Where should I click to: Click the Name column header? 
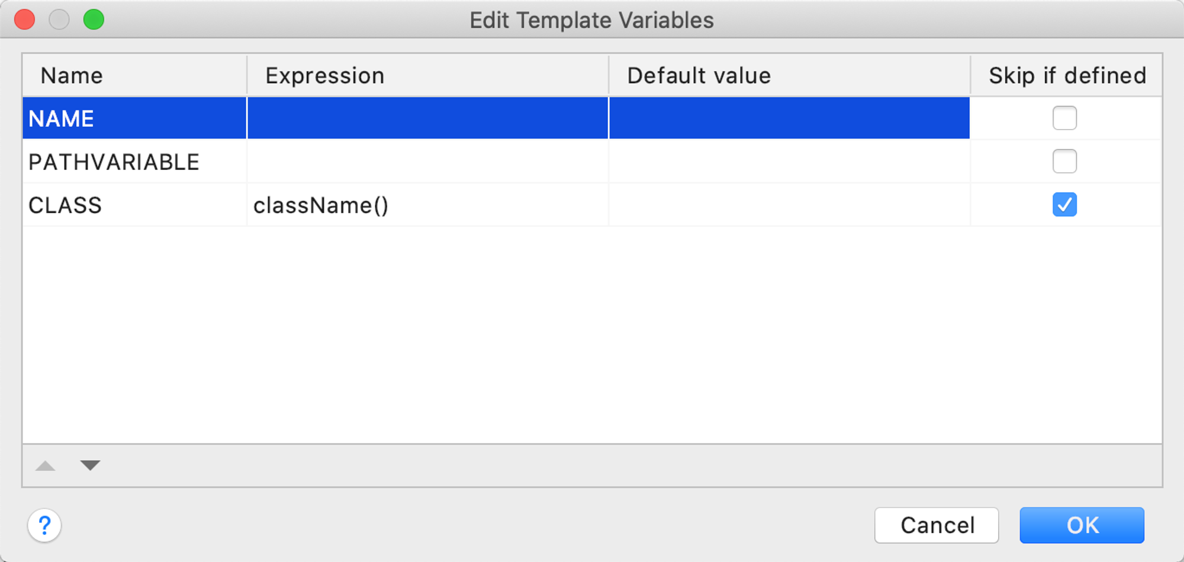[134, 75]
